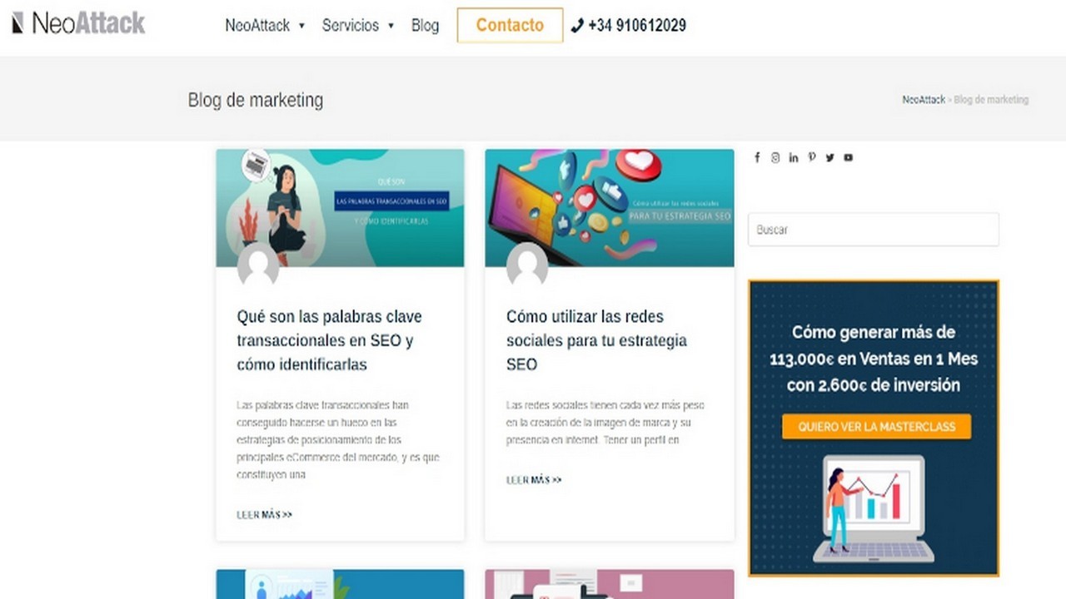Click the NeoAttack breadcrumb link
The image size is (1066, 599).
924,100
